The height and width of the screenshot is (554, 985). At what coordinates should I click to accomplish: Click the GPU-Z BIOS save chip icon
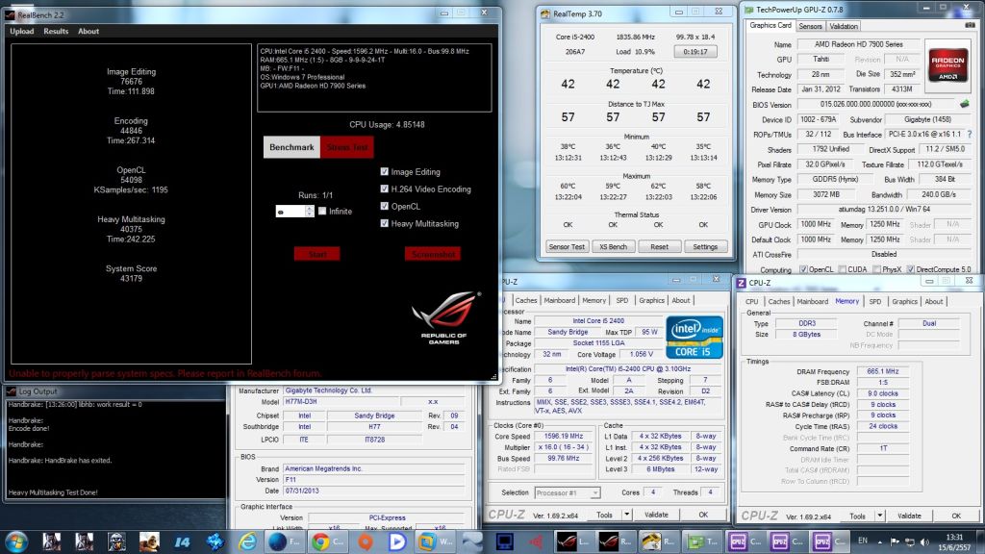pos(965,104)
